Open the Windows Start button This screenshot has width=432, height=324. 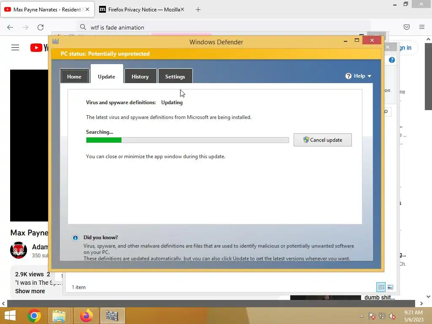pos(10,316)
